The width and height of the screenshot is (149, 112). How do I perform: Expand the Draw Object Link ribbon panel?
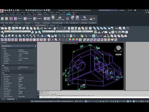tap(74, 23)
